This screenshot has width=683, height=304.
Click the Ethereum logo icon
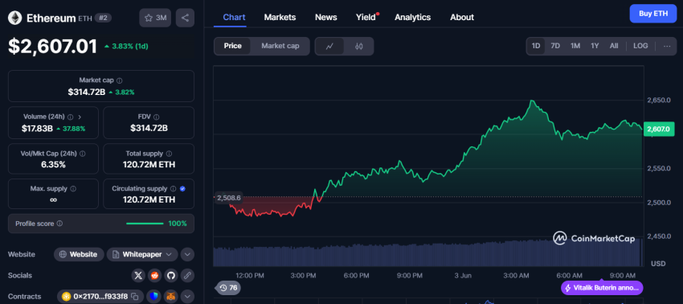pyautogui.click(x=15, y=18)
